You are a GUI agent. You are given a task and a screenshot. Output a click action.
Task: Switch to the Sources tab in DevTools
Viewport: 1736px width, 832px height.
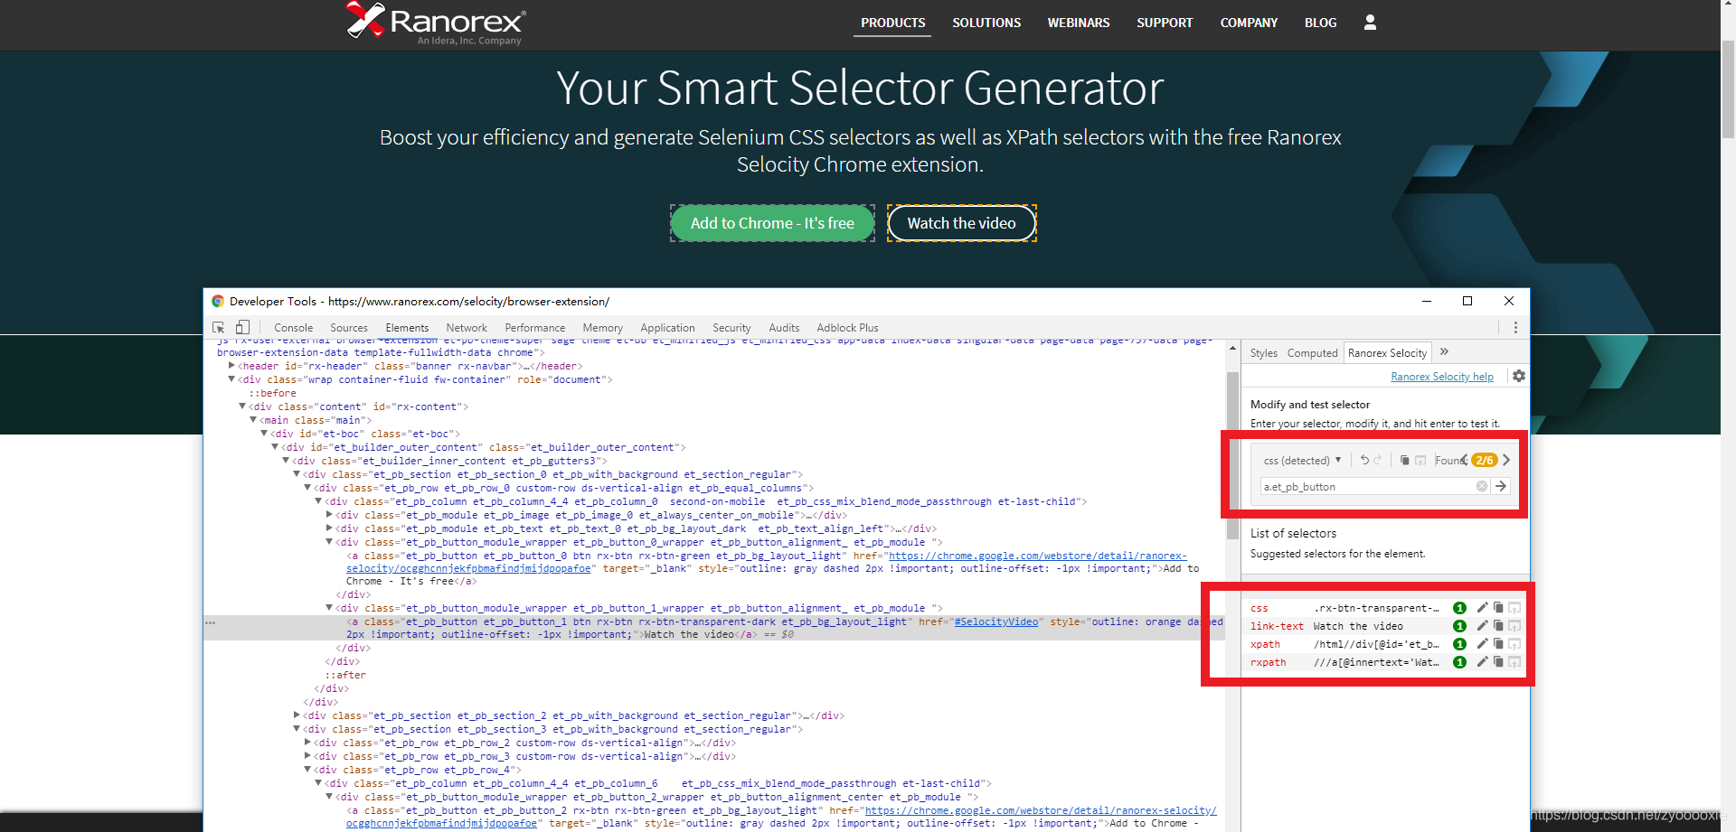[x=349, y=328]
